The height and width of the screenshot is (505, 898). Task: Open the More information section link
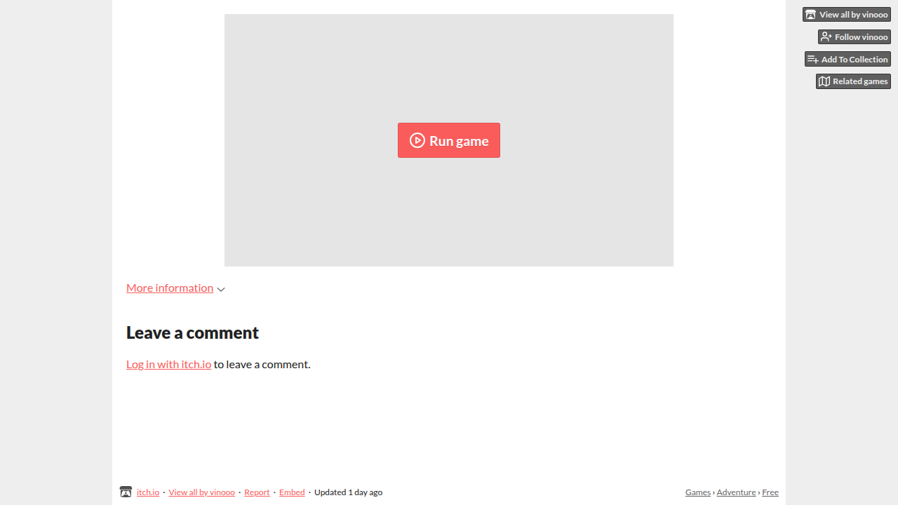pos(170,288)
